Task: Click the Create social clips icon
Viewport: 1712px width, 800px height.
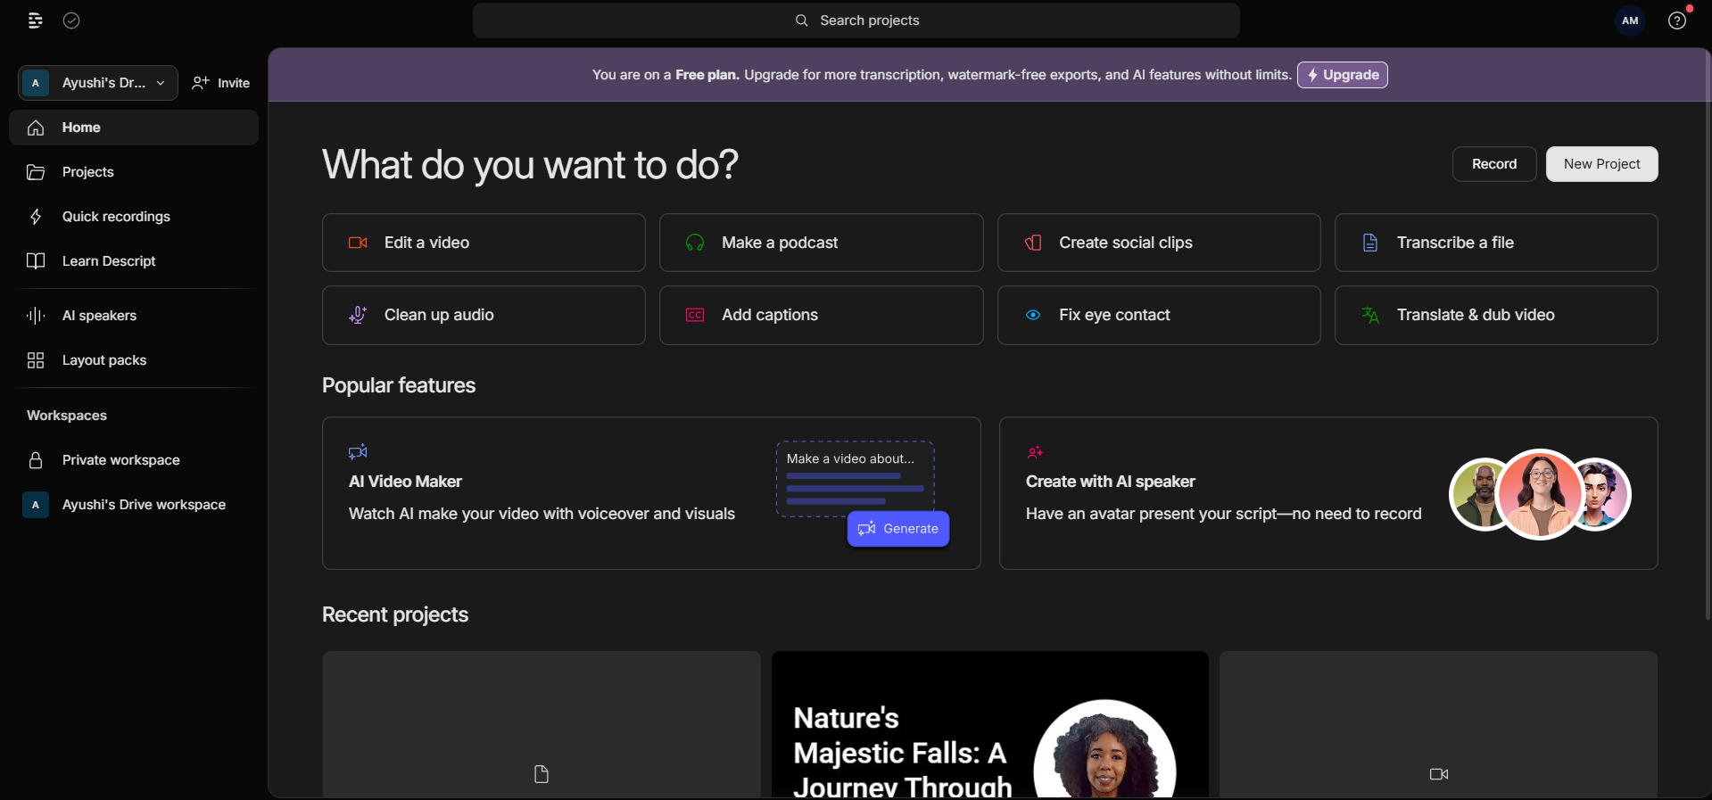Action: pos(1033,243)
